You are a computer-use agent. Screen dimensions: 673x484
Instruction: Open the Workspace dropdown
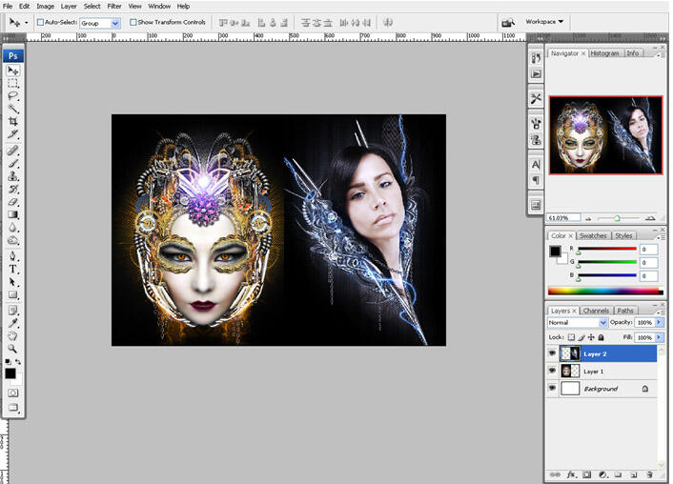(x=544, y=22)
